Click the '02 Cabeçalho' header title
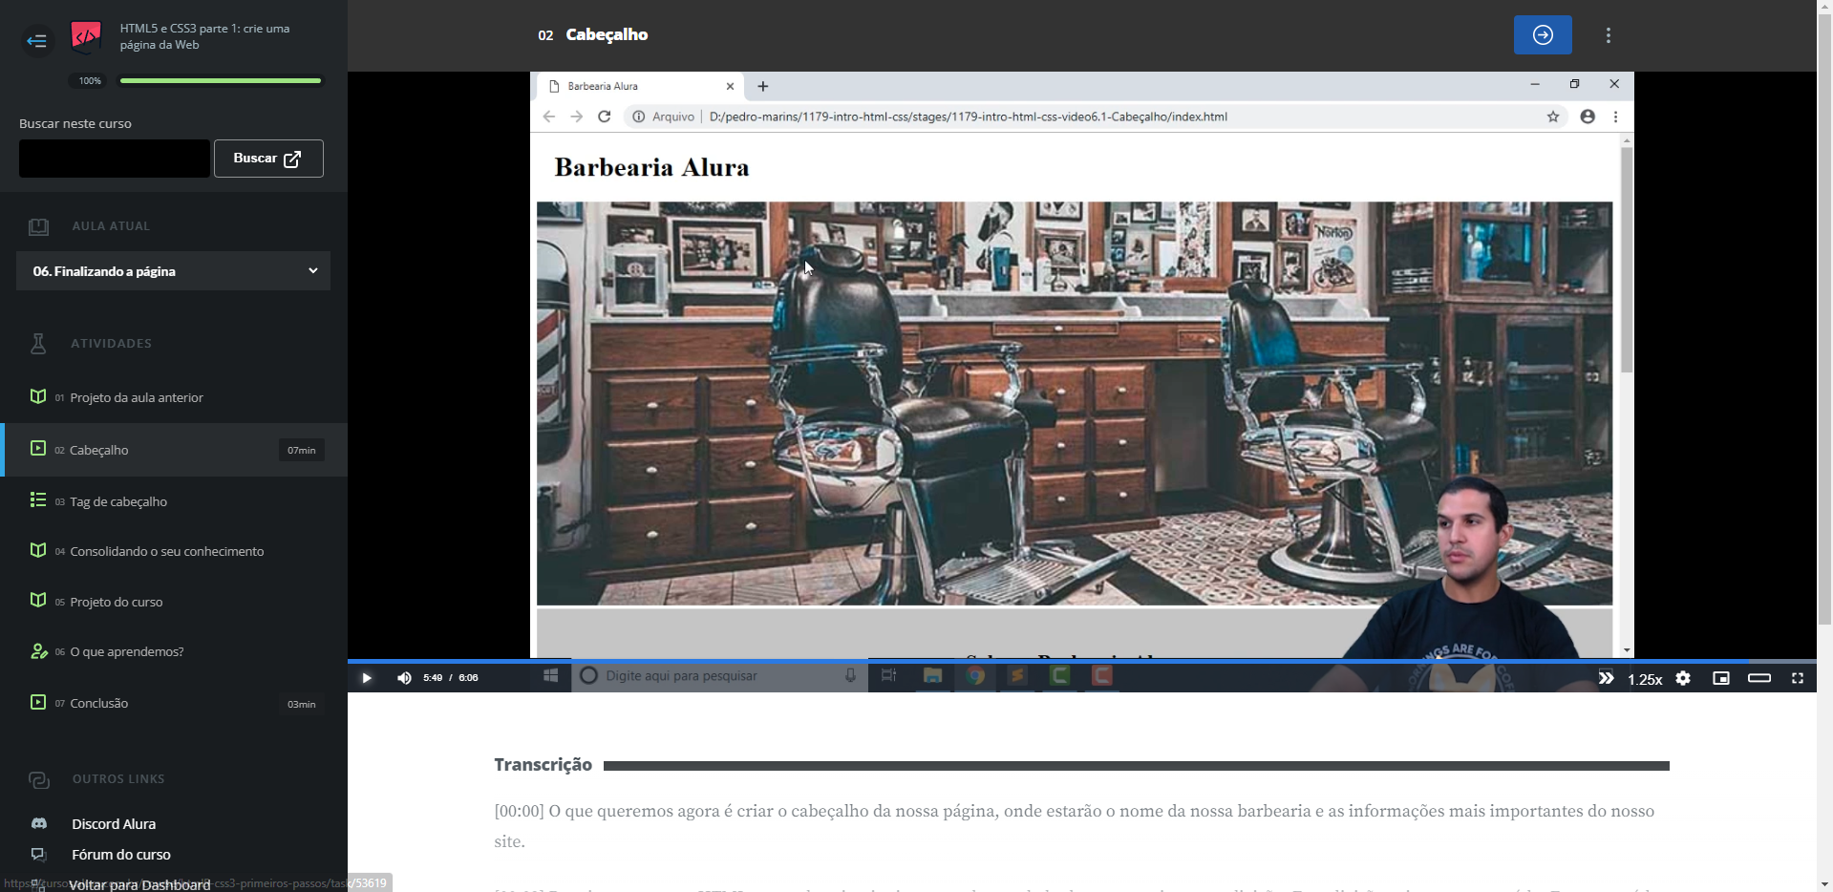The width and height of the screenshot is (1833, 892). (592, 35)
